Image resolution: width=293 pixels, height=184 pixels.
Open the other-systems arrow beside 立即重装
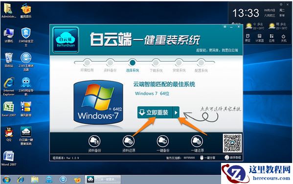(176, 113)
